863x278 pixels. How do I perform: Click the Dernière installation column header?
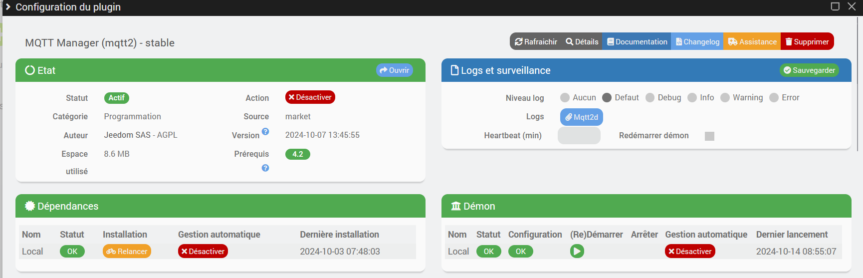pyautogui.click(x=339, y=235)
